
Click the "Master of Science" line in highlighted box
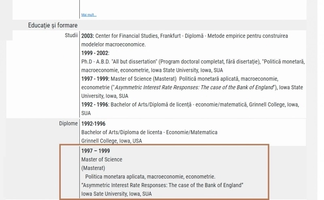(102, 159)
